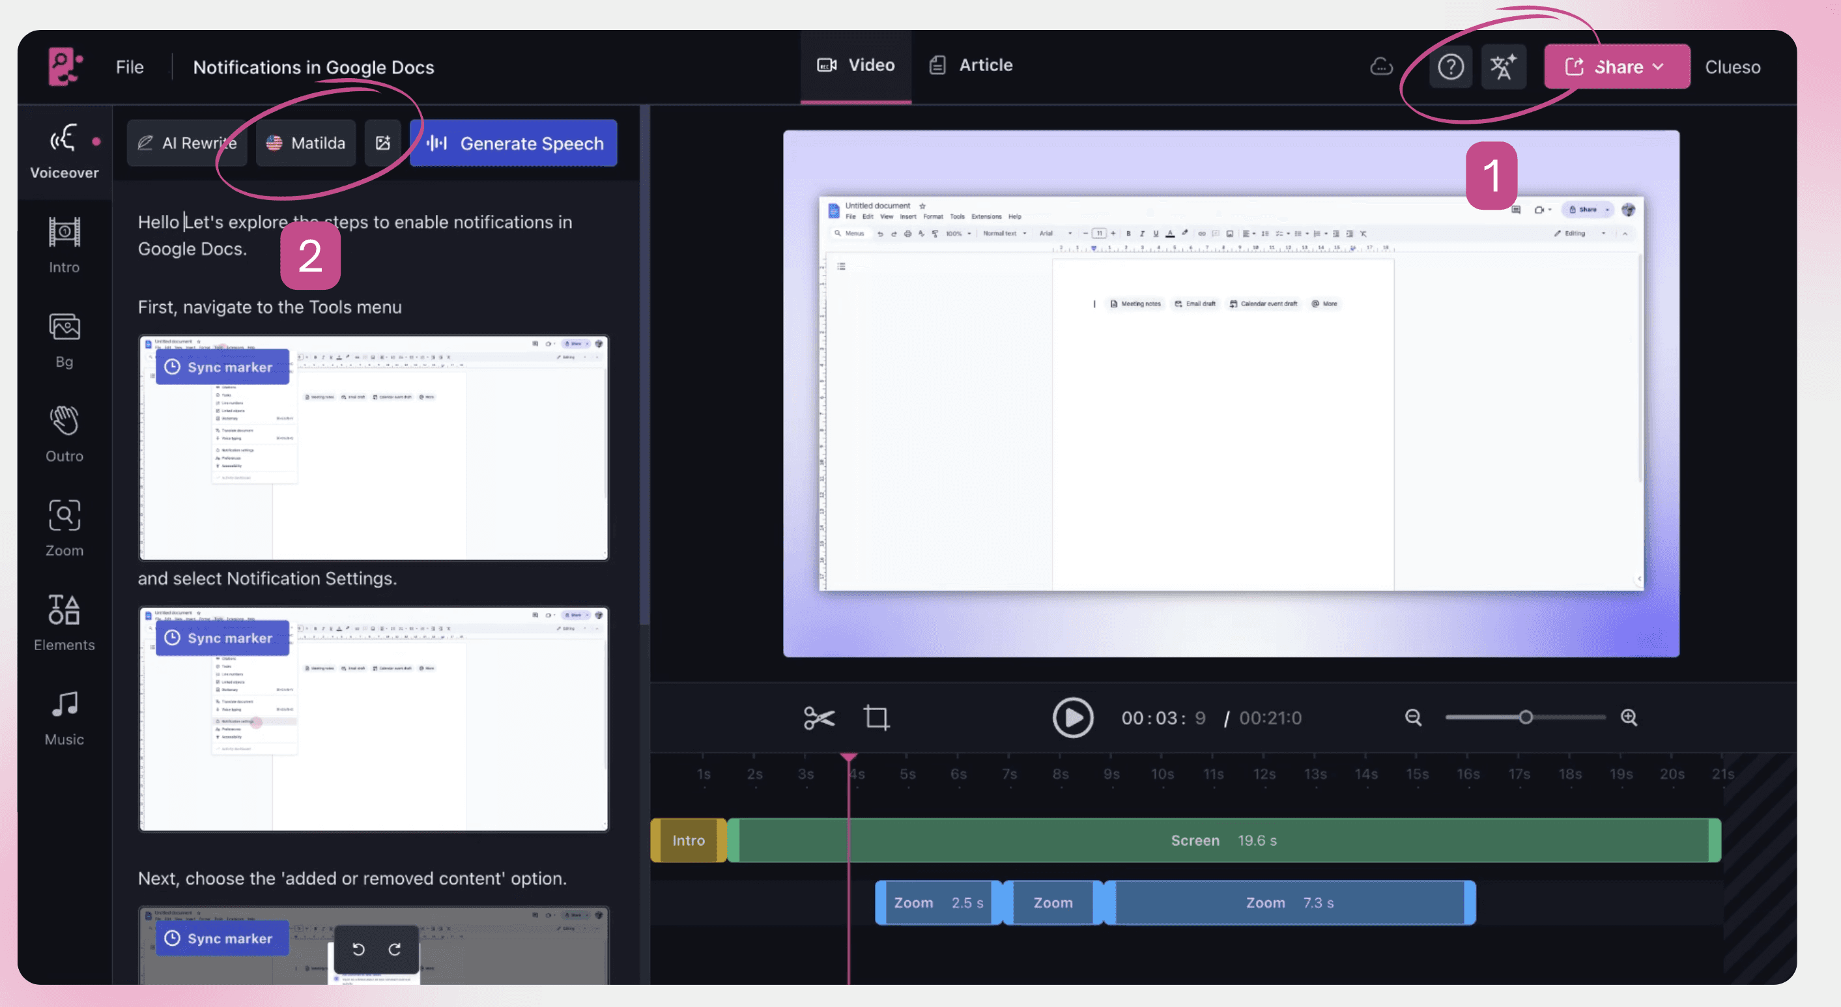
Task: Click the 20s mark on timeline ruler
Action: [1672, 774]
